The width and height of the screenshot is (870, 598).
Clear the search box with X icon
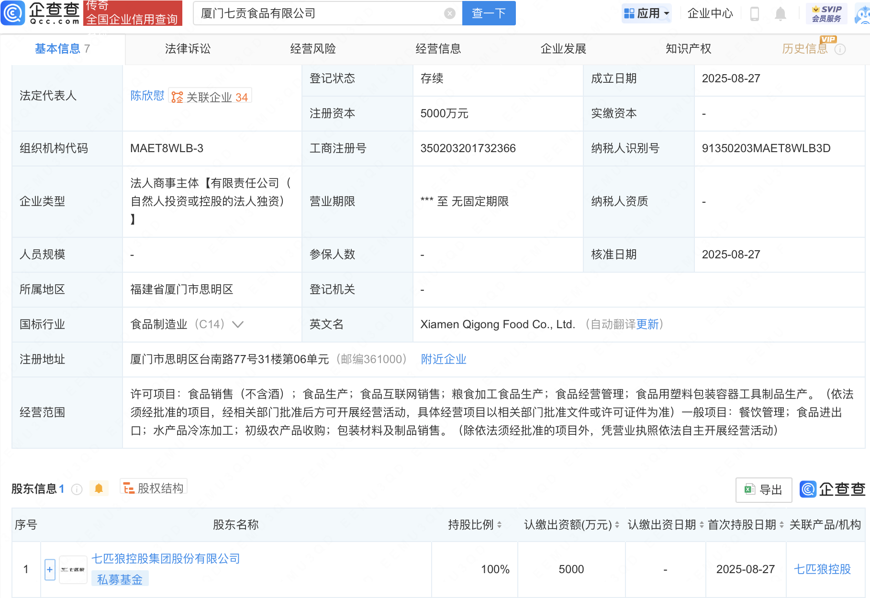pos(449,13)
